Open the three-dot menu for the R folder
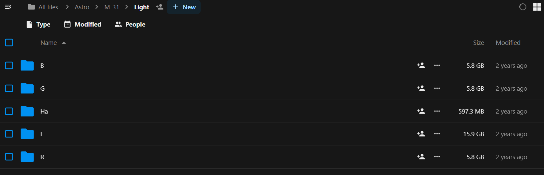Viewport: 544px width, 175px height. 437,157
